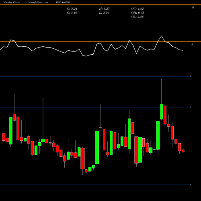
Task: Click the "5" indicator axis label
Action: coord(192,45)
